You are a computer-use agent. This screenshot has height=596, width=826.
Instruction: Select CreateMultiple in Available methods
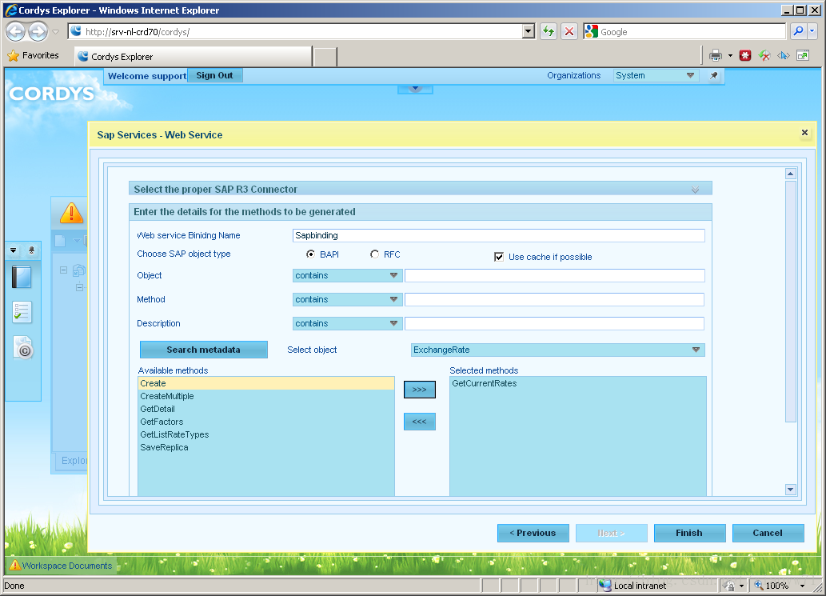tap(266, 396)
